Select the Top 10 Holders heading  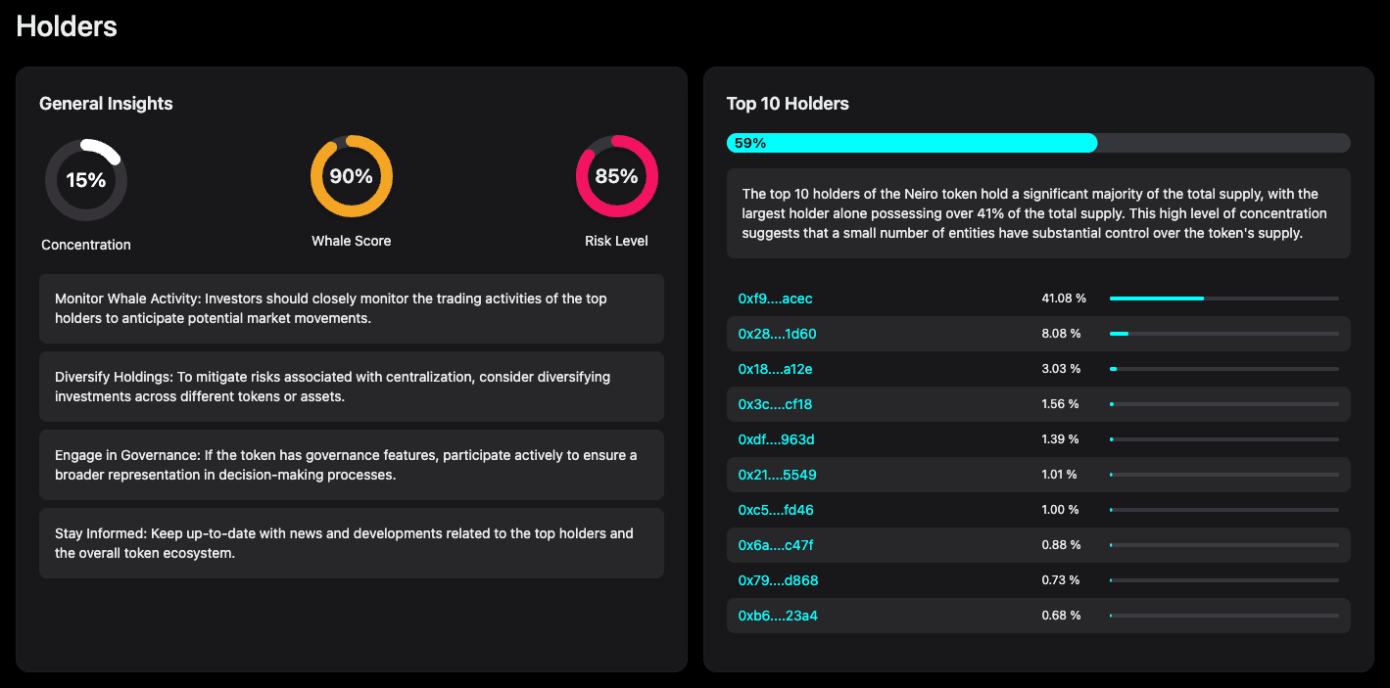pyautogui.click(x=788, y=103)
